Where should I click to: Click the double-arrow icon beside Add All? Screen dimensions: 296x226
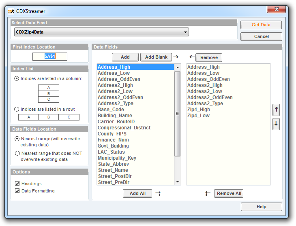pos(158,193)
